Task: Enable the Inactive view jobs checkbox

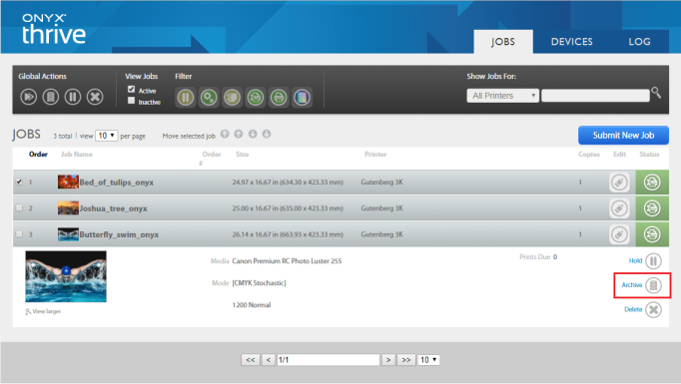Action: [131, 101]
